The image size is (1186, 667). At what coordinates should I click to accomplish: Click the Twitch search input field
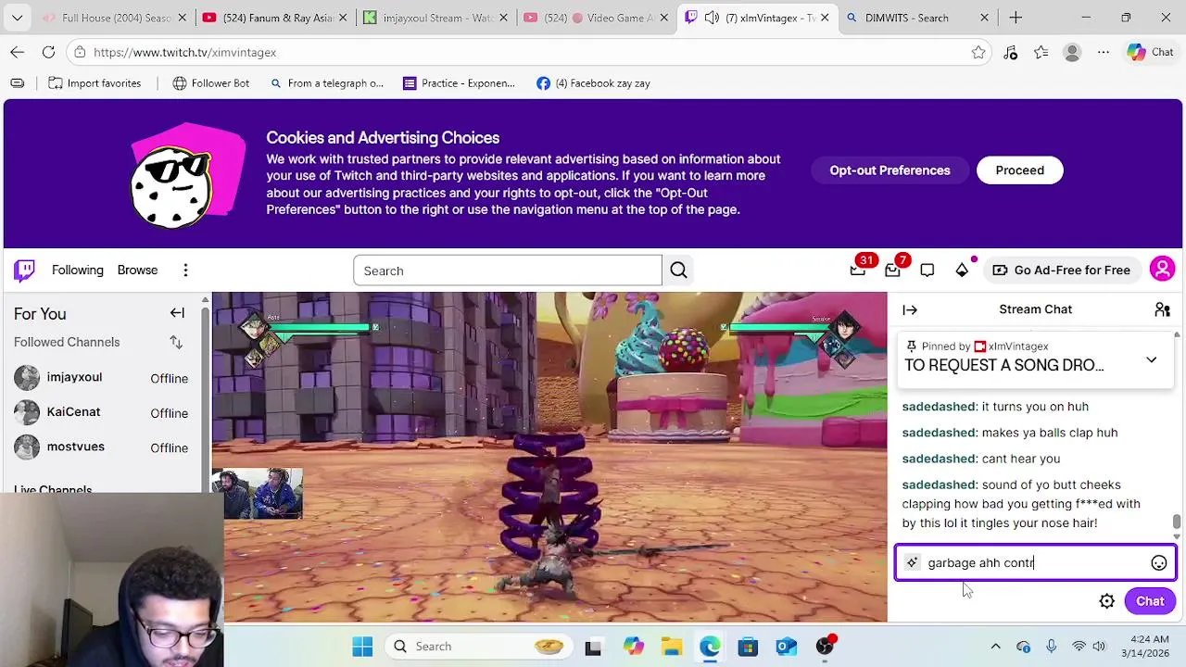click(508, 271)
